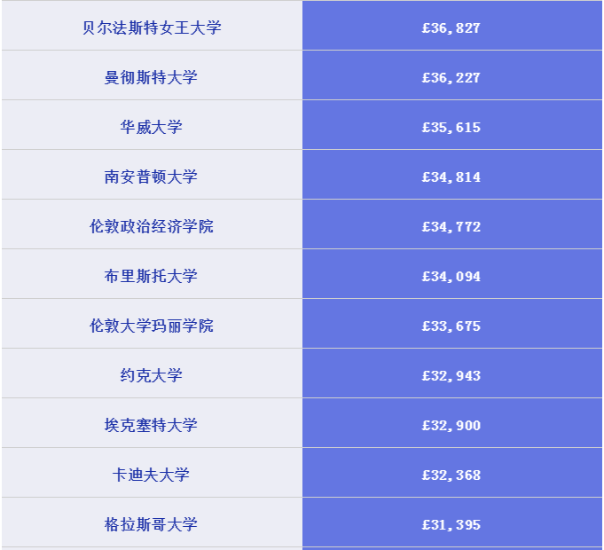Click the 布里斯托大学 entry
Image resolution: width=604 pixels, height=550 pixels.
point(152,276)
